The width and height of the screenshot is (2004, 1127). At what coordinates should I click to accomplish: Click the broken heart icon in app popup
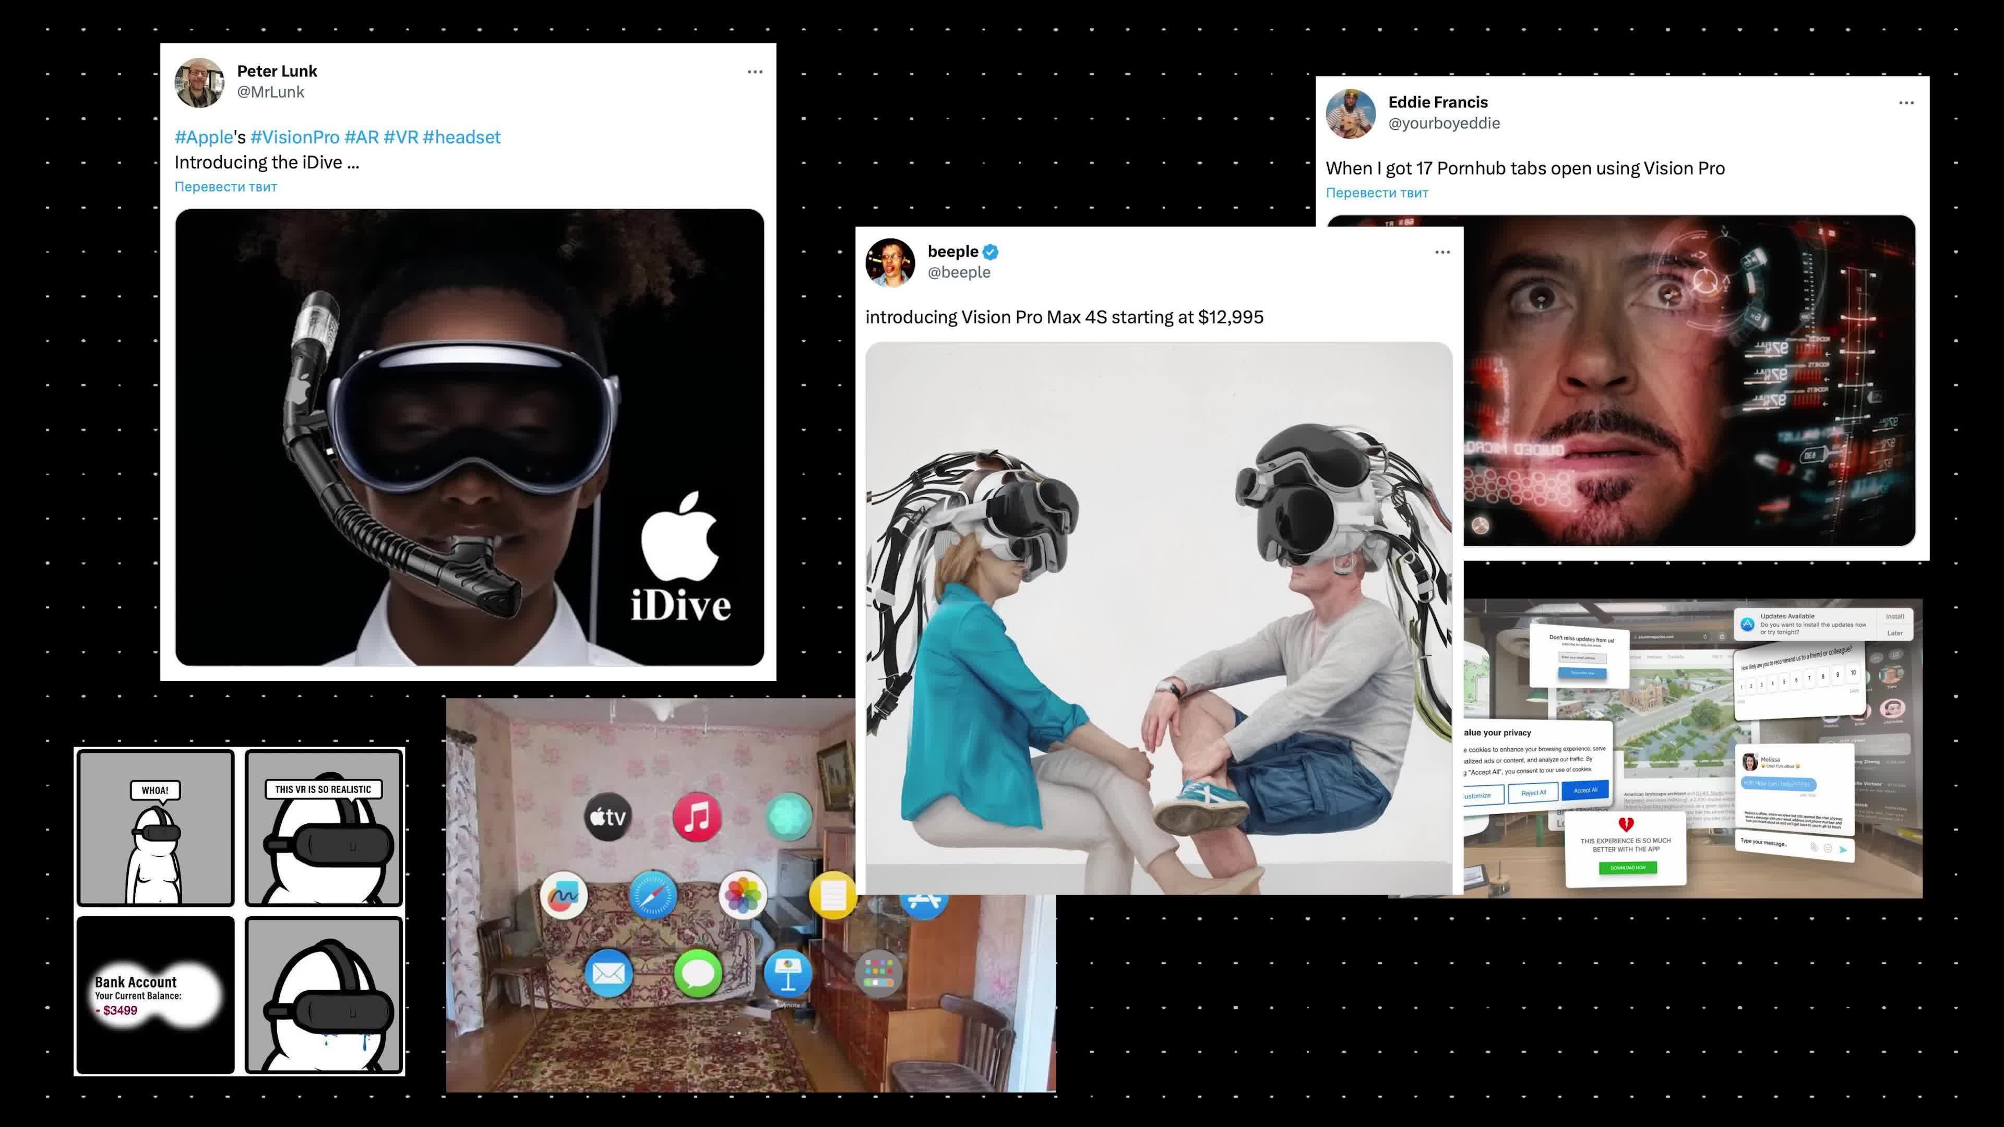click(x=1627, y=824)
